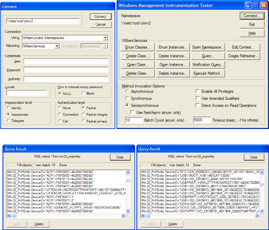Click the Batch Count field
The height and width of the screenshot is (230, 269).
134,120
